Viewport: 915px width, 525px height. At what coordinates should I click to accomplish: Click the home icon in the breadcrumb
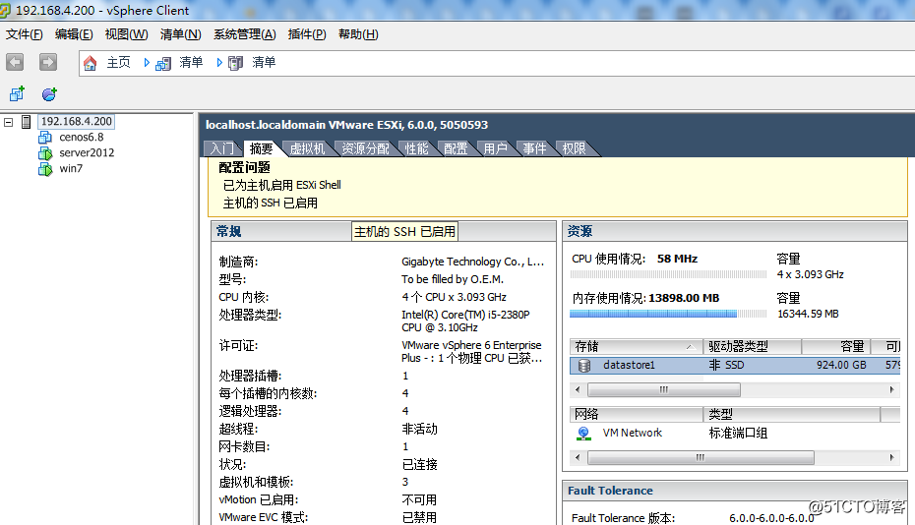[x=91, y=63]
